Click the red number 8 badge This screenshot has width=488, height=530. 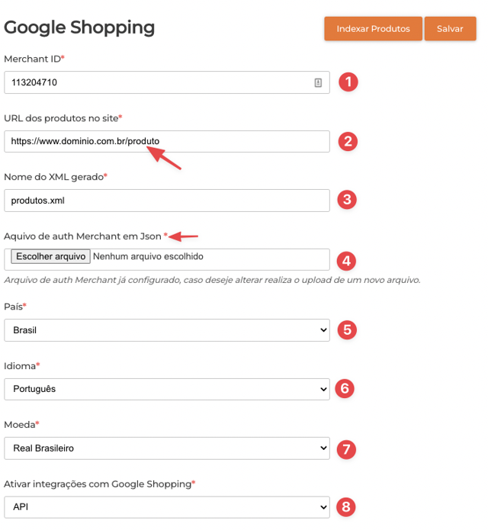coord(347,506)
